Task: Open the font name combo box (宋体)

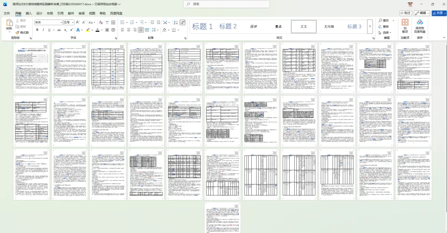Action: pos(48,22)
